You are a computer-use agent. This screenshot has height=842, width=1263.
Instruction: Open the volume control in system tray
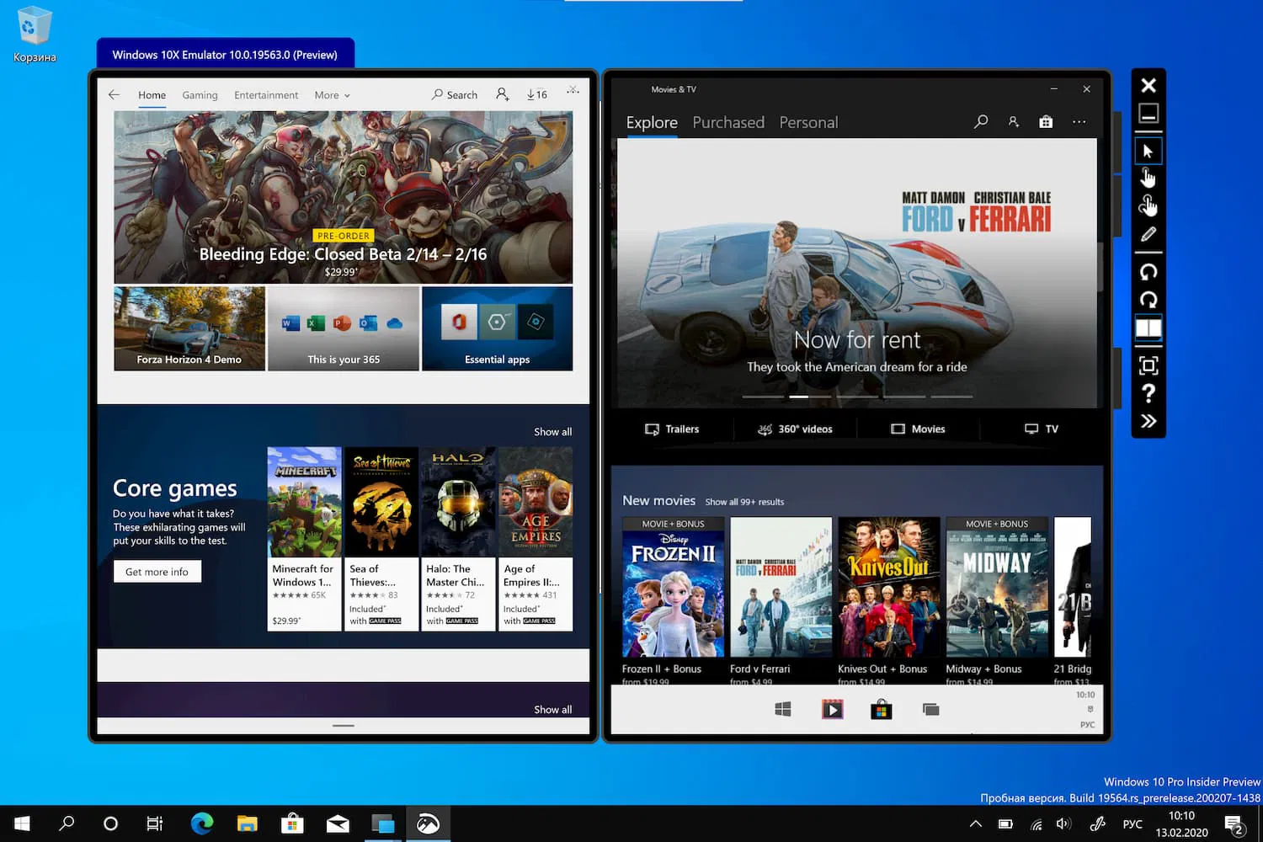coord(1063,823)
